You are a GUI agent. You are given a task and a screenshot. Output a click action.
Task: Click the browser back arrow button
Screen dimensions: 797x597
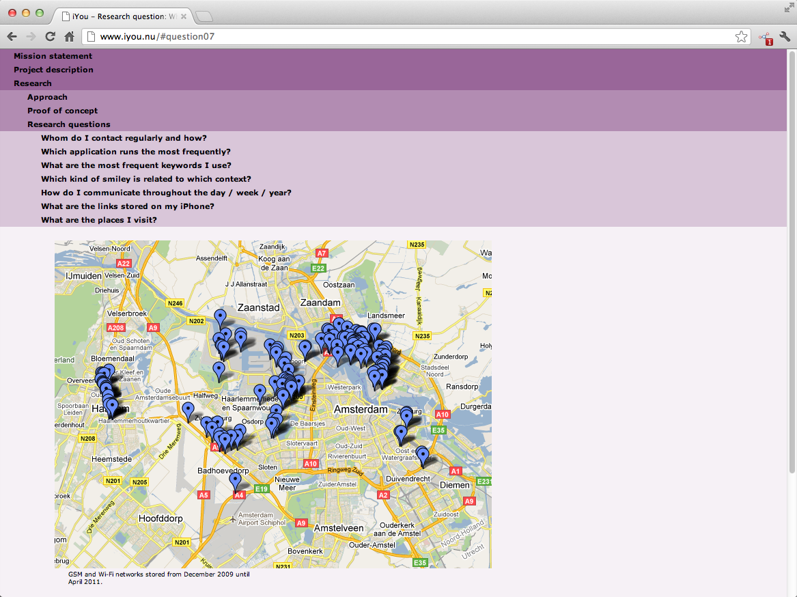click(x=12, y=37)
